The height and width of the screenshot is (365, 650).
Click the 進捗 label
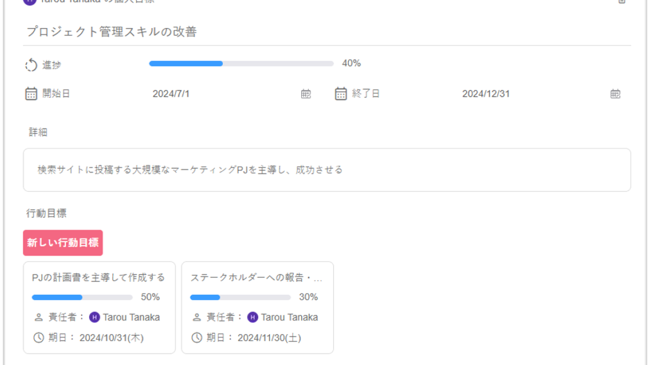pyautogui.click(x=52, y=65)
